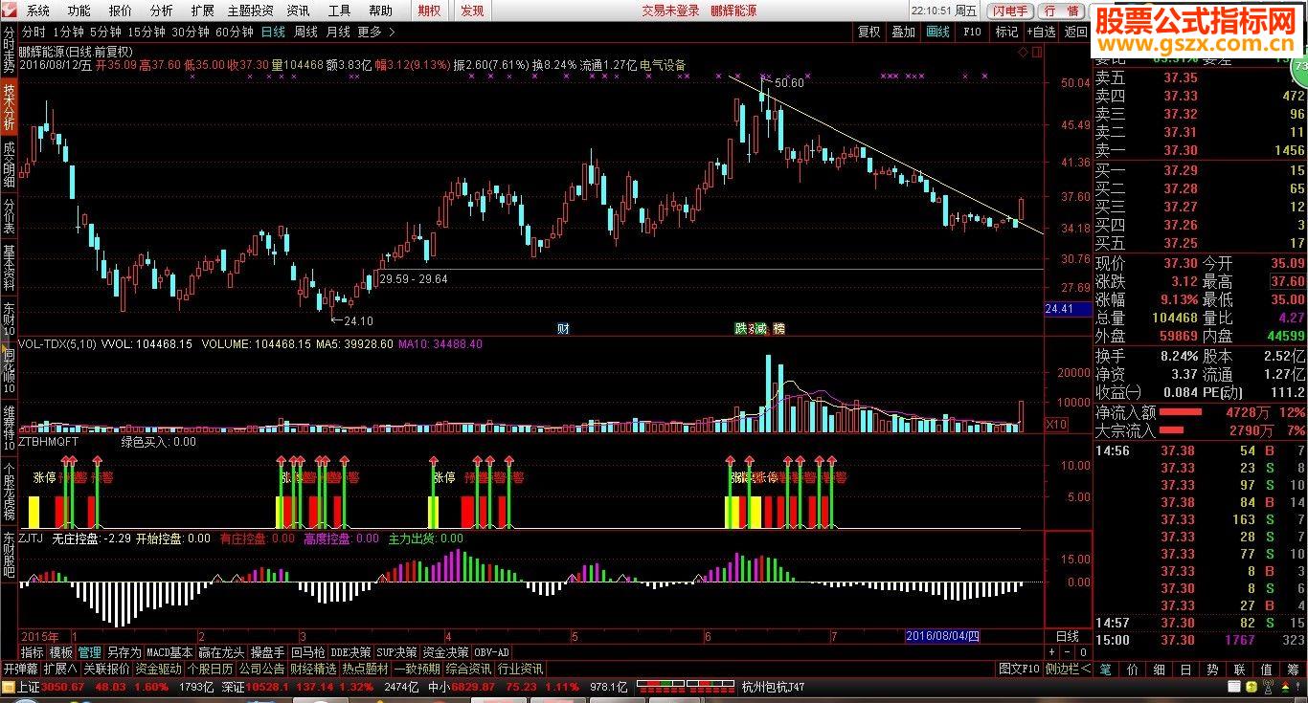Open the 功能 menu
This screenshot has width=1308, height=703.
click(79, 11)
